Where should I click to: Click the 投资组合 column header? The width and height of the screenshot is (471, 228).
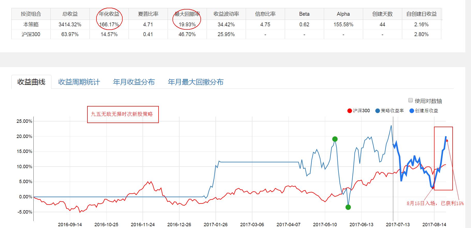tap(31, 14)
